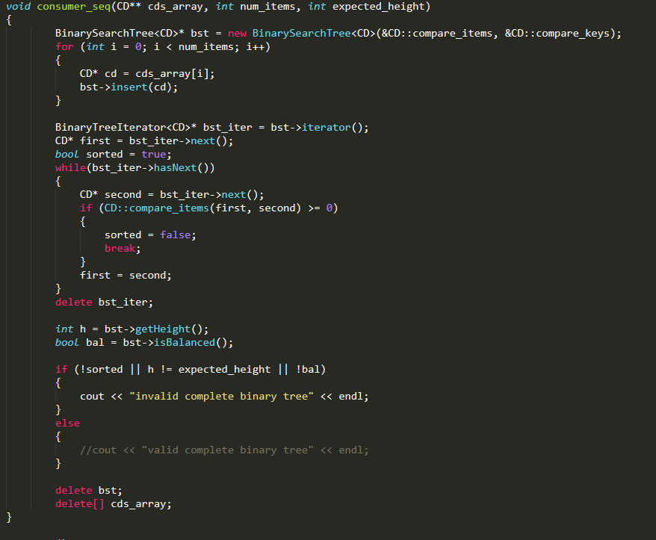Place cursor on delete[] cds_array

click(x=112, y=503)
